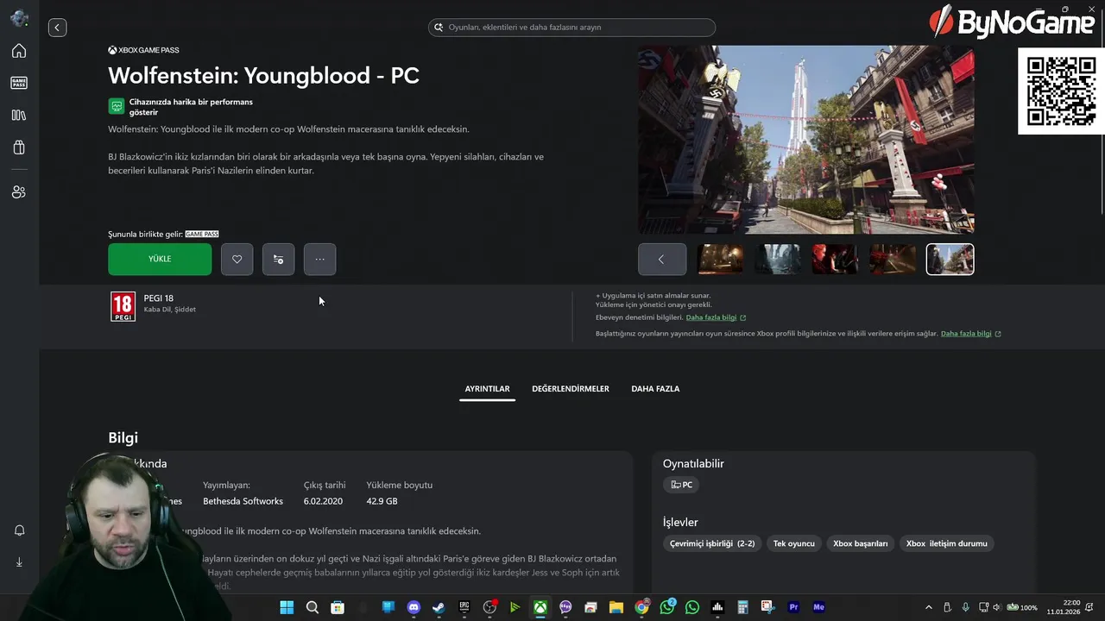Screen dimensions: 1105x621
Task: Click the YÜKLE install button
Action: [x=160, y=259]
